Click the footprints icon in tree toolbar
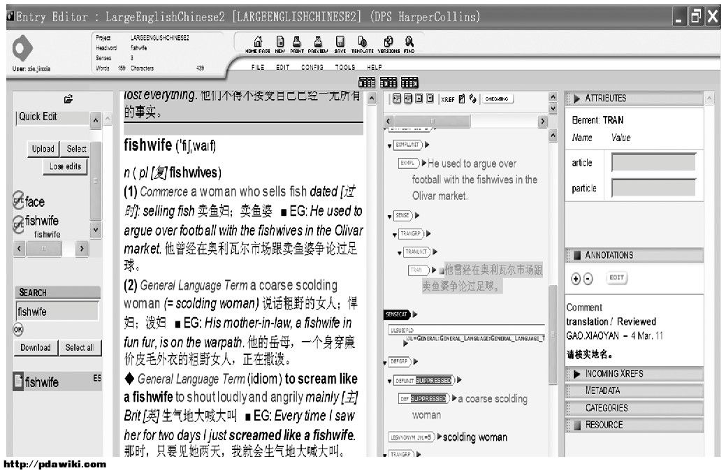Screen dimensions: 726x473 (x=473, y=99)
